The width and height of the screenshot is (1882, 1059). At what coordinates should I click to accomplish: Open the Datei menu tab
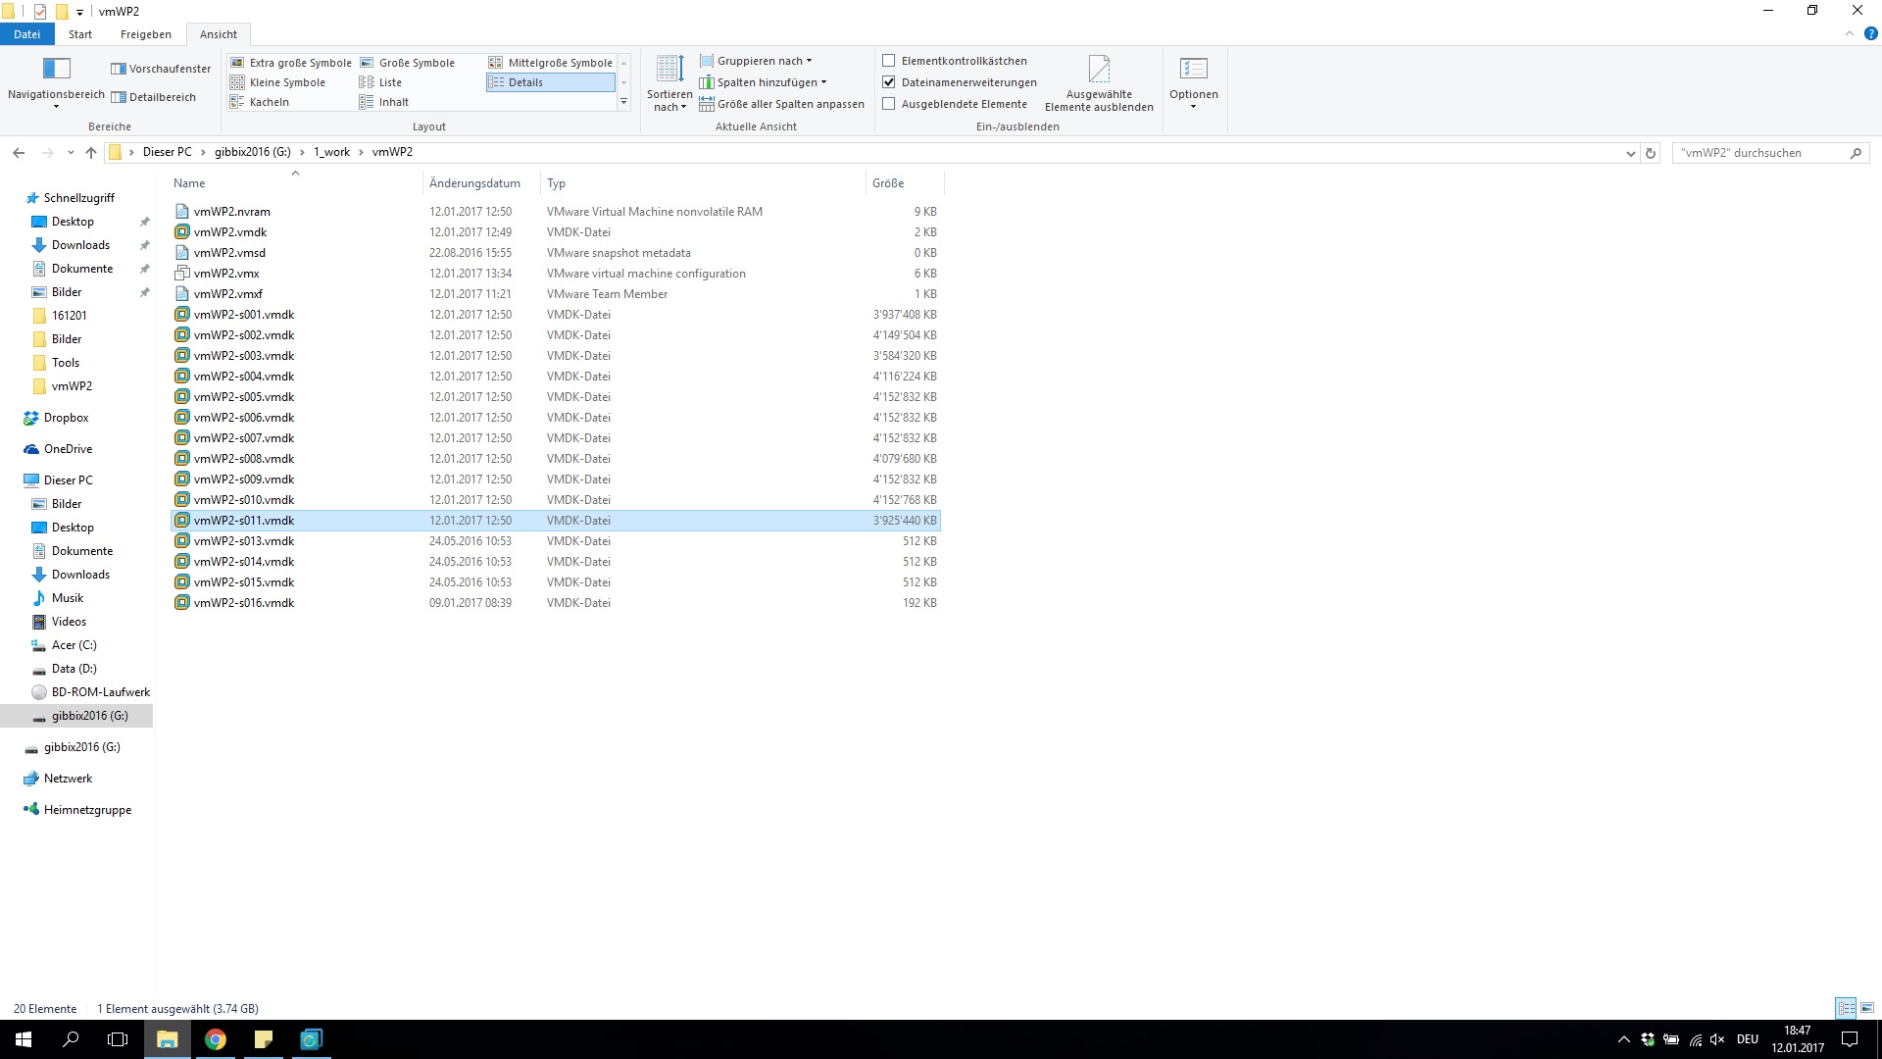pyautogui.click(x=26, y=34)
